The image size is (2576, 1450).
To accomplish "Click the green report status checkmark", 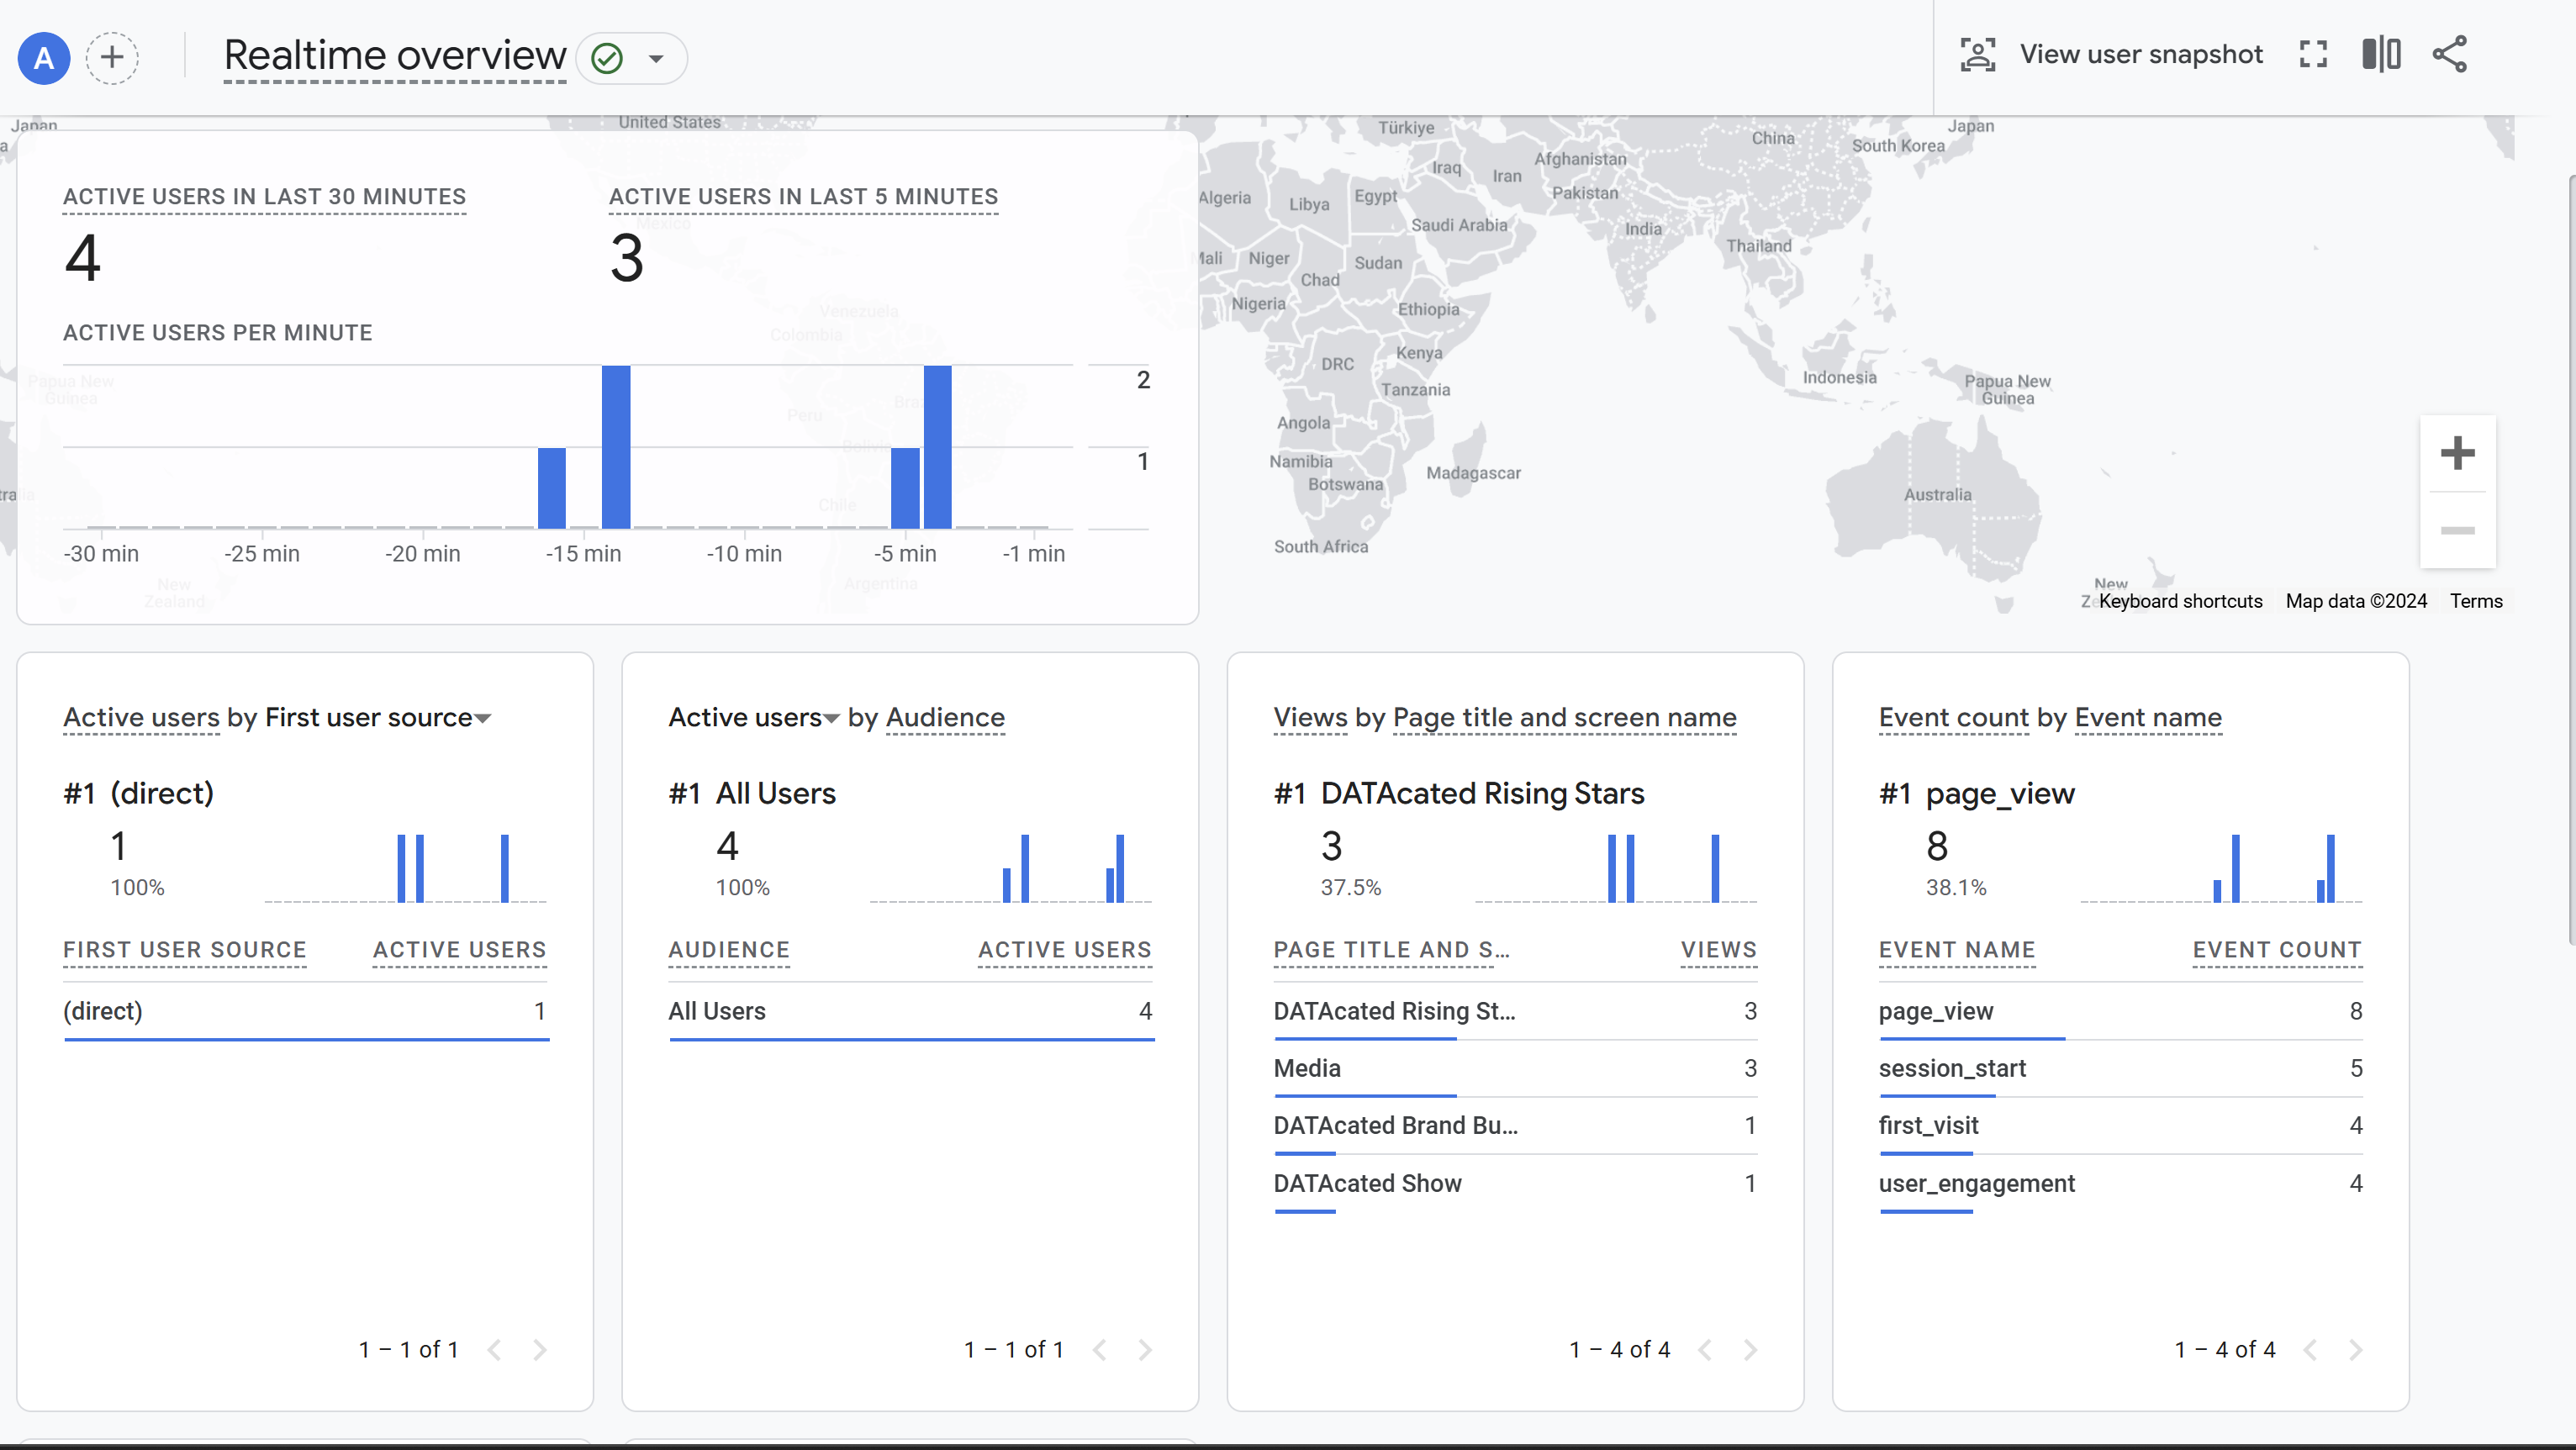I will [x=607, y=58].
